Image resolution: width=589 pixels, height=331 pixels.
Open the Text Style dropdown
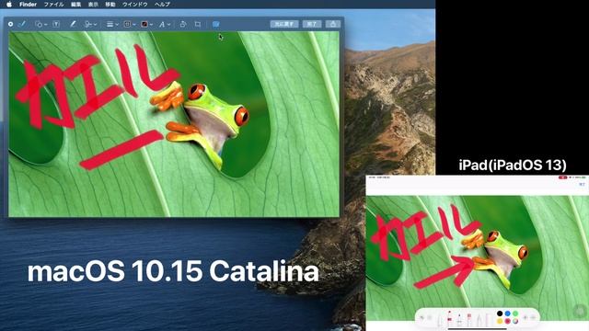(164, 24)
